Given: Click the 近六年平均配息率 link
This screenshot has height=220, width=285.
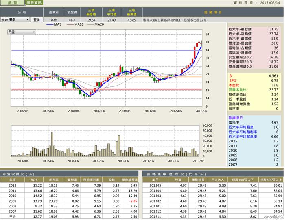Looking at the screenshot, I should 243,136.
